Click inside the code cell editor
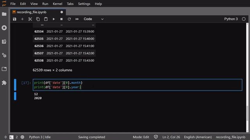250x140 pixels. pos(137,85)
